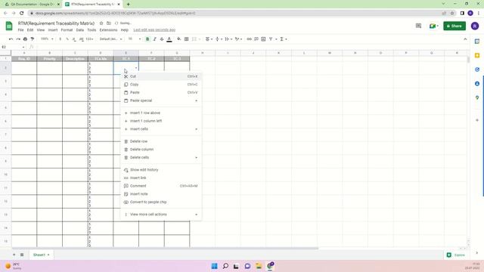Select Convert to people chip
Image resolution: width=484 pixels, height=272 pixels.
pyautogui.click(x=161, y=202)
